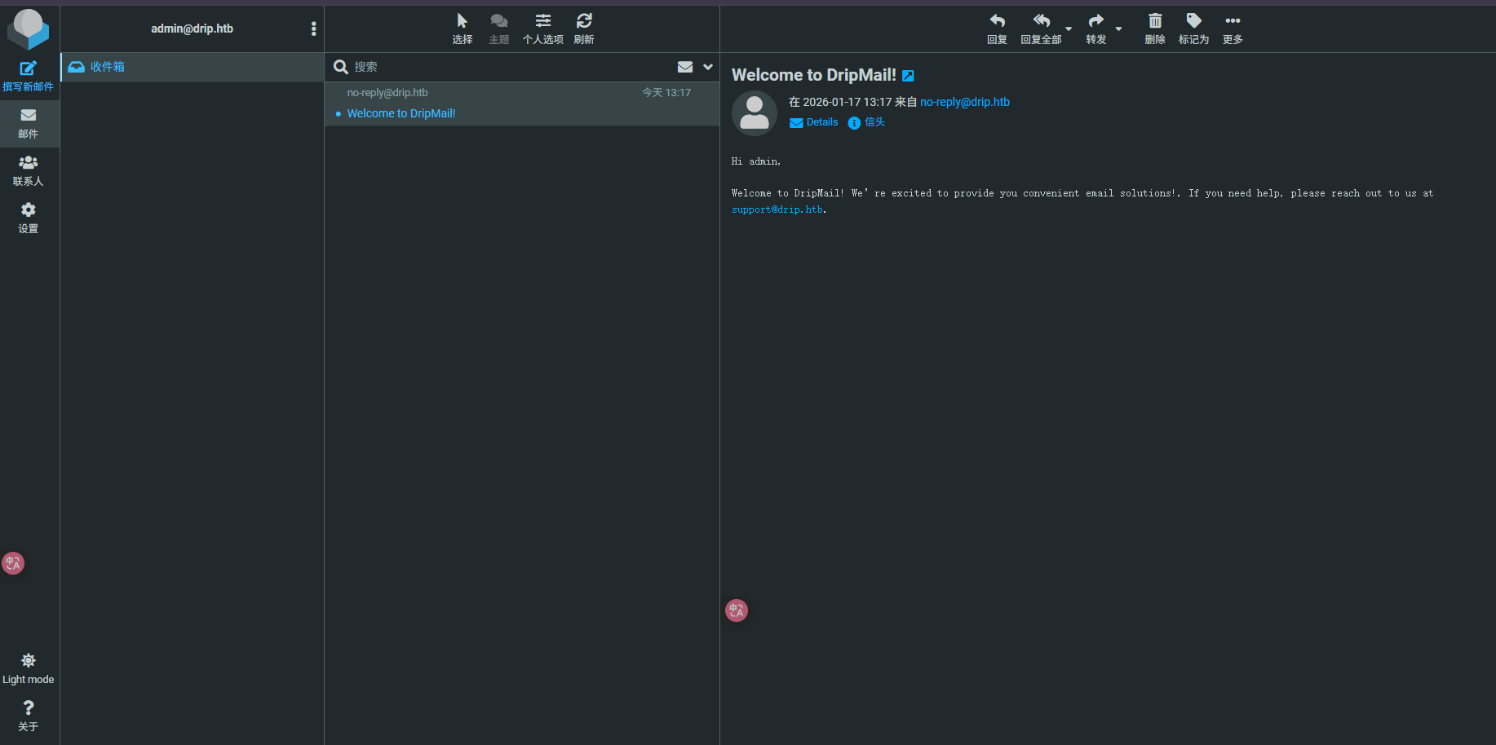The height and width of the screenshot is (745, 1496).
Task: Open the Reply all dropdown arrow
Action: pyautogui.click(x=1069, y=29)
